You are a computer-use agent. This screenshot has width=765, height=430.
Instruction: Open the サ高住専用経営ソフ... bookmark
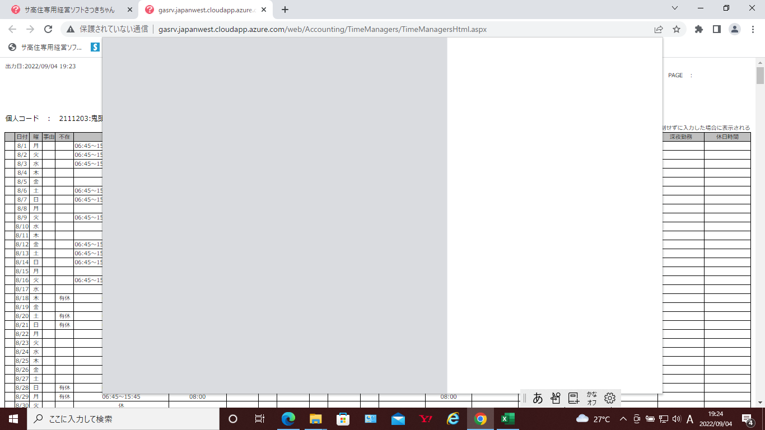click(46, 47)
